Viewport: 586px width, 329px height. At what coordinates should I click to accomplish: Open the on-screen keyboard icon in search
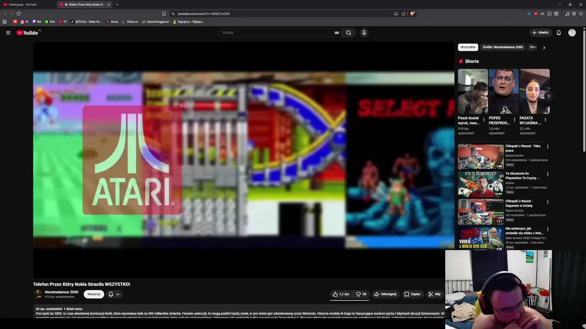[x=336, y=32]
